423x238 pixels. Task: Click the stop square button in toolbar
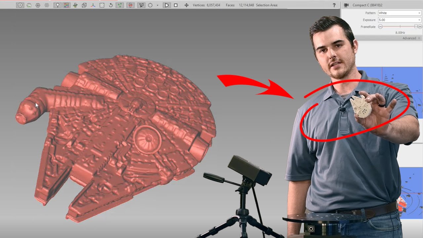pyautogui.click(x=176, y=5)
